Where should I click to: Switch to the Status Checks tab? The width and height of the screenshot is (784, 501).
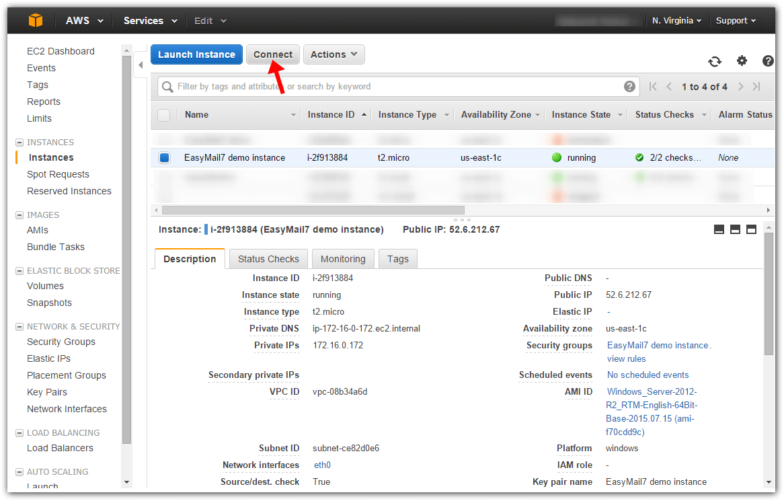(x=268, y=259)
